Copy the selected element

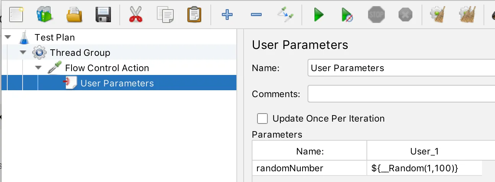(x=165, y=15)
